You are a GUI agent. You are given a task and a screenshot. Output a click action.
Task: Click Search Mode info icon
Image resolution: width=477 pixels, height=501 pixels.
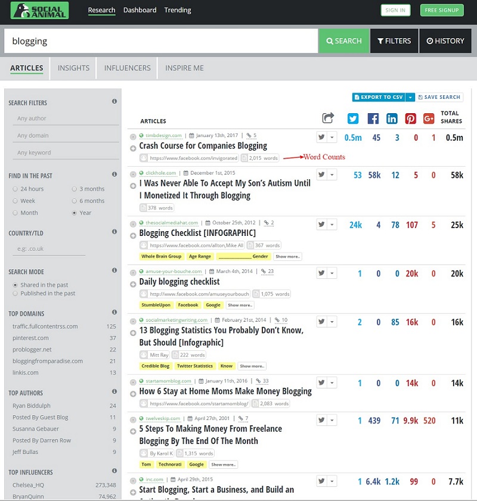coord(114,270)
